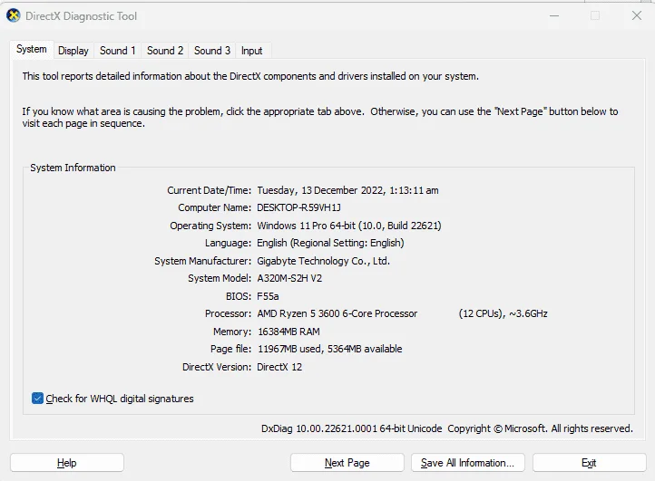Click language value 'English (Regional Setting: English)'
This screenshot has width=655, height=481.
pos(330,243)
